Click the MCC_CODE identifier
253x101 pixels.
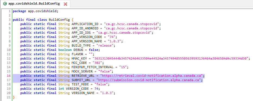pyautogui.click(x=79, y=63)
